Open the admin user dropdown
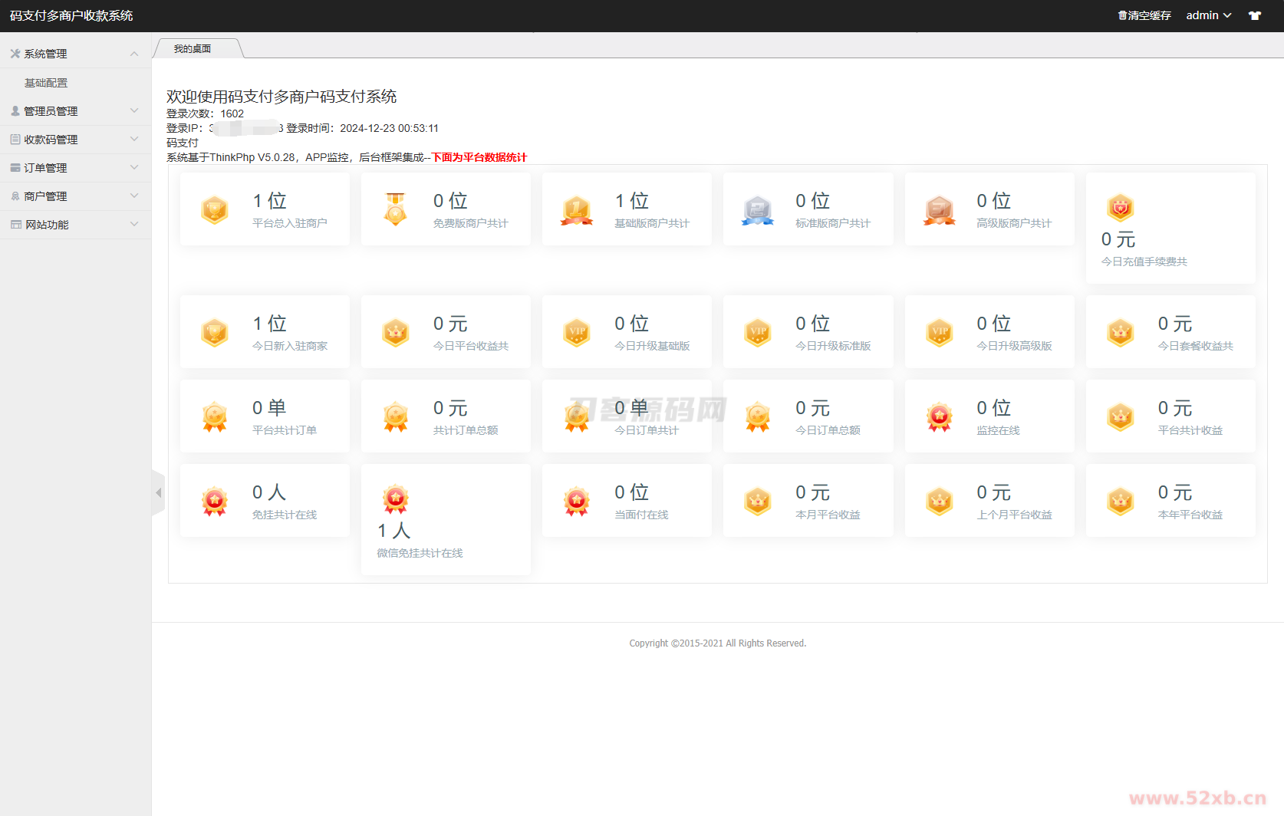 pyautogui.click(x=1208, y=15)
